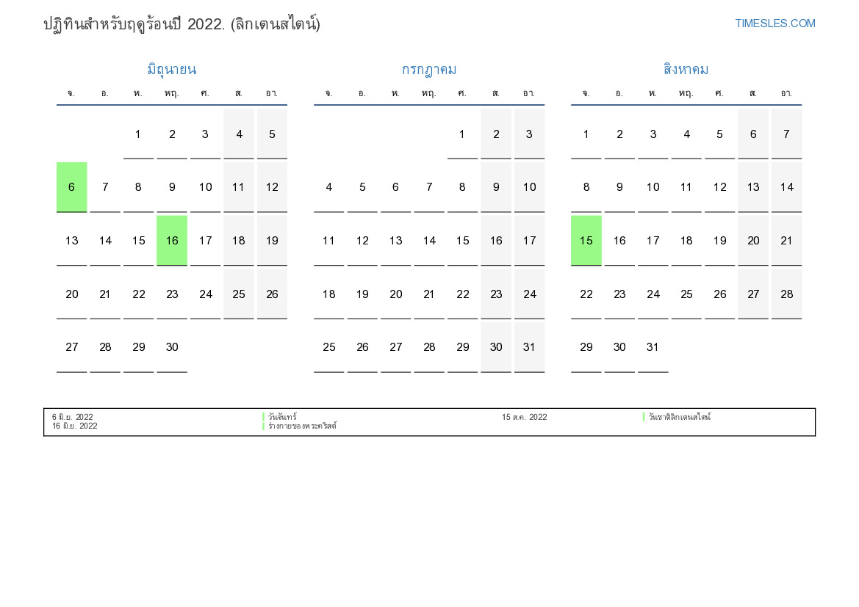
Task: Select day 3 in กรกฎาคม
Action: [529, 134]
